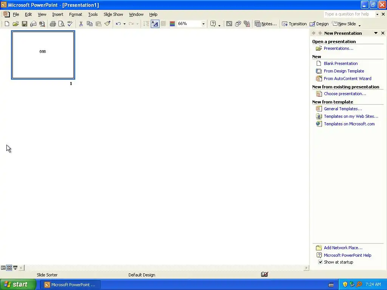The height and width of the screenshot is (290, 387).
Task: Select slide 1 thumbnail showing 666
Action: 43,55
